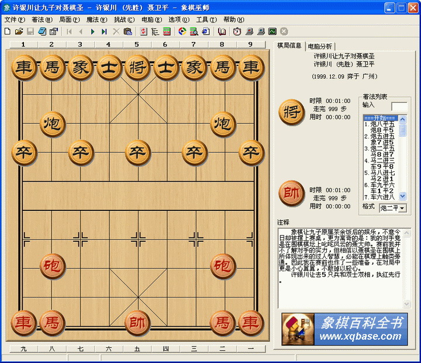421x363 pixels.
Task: Open the 电脑(E) menu
Action: pyautogui.click(x=151, y=20)
